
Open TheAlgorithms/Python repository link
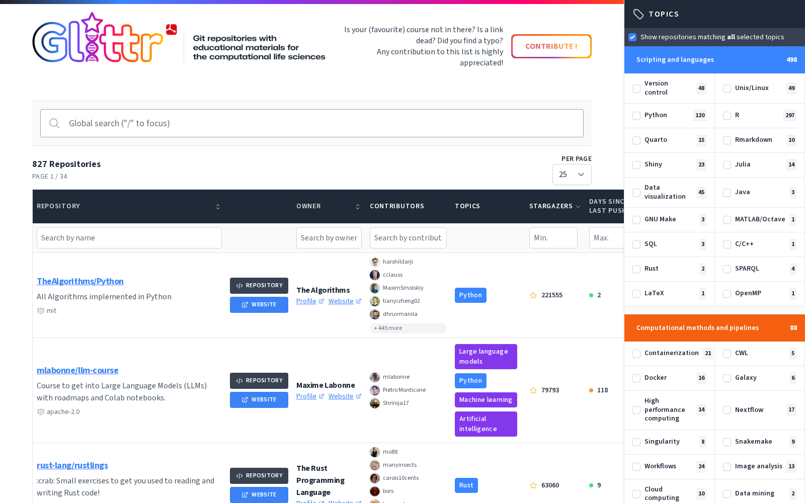80,281
